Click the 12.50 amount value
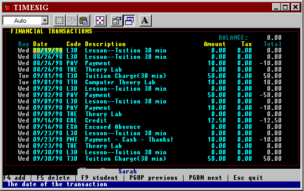 click(217, 120)
